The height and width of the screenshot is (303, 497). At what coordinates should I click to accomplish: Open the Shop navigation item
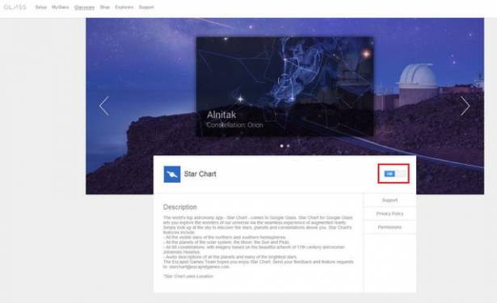[104, 7]
